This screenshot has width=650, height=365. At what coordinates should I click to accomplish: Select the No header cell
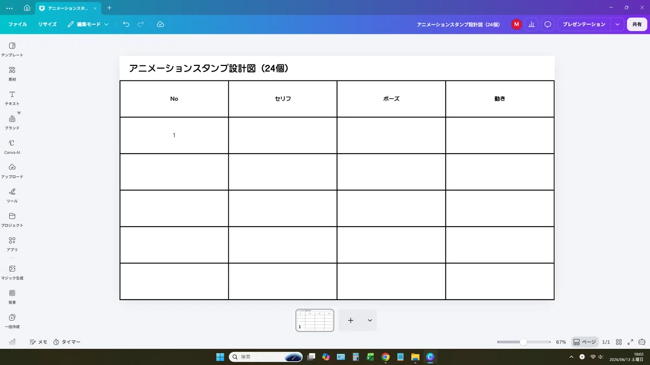click(x=174, y=99)
